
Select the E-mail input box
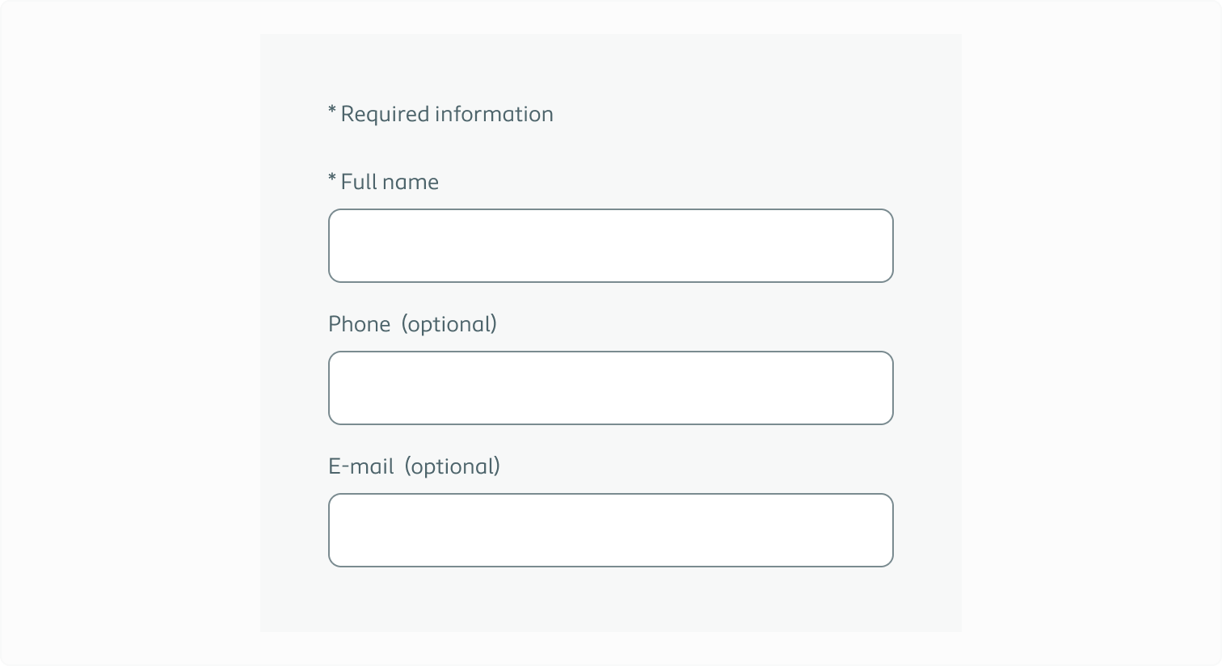pos(611,530)
